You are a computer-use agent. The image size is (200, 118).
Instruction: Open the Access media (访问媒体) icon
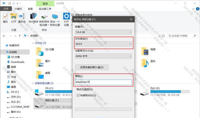coord(33,16)
